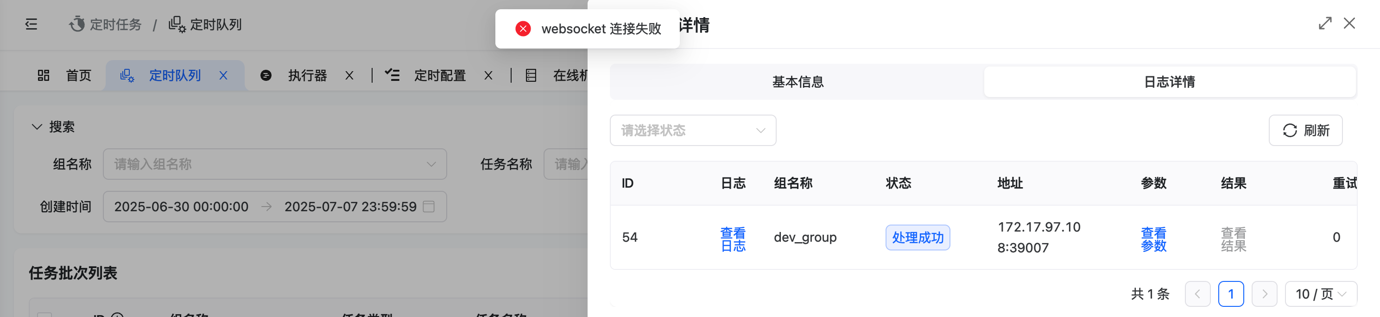Change the 10 / 页 page size
Image resolution: width=1380 pixels, height=317 pixels.
coord(1321,294)
